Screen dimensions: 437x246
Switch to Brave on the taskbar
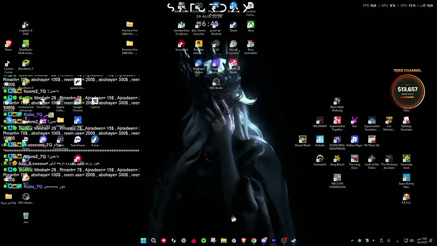pyautogui.click(x=244, y=241)
